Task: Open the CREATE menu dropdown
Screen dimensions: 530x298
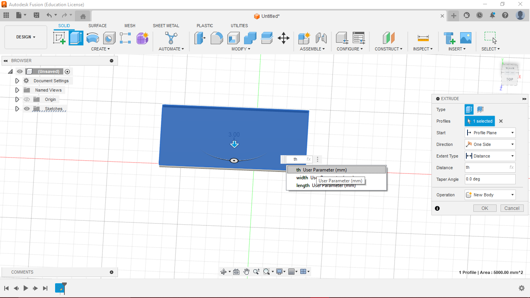Action: [100, 49]
